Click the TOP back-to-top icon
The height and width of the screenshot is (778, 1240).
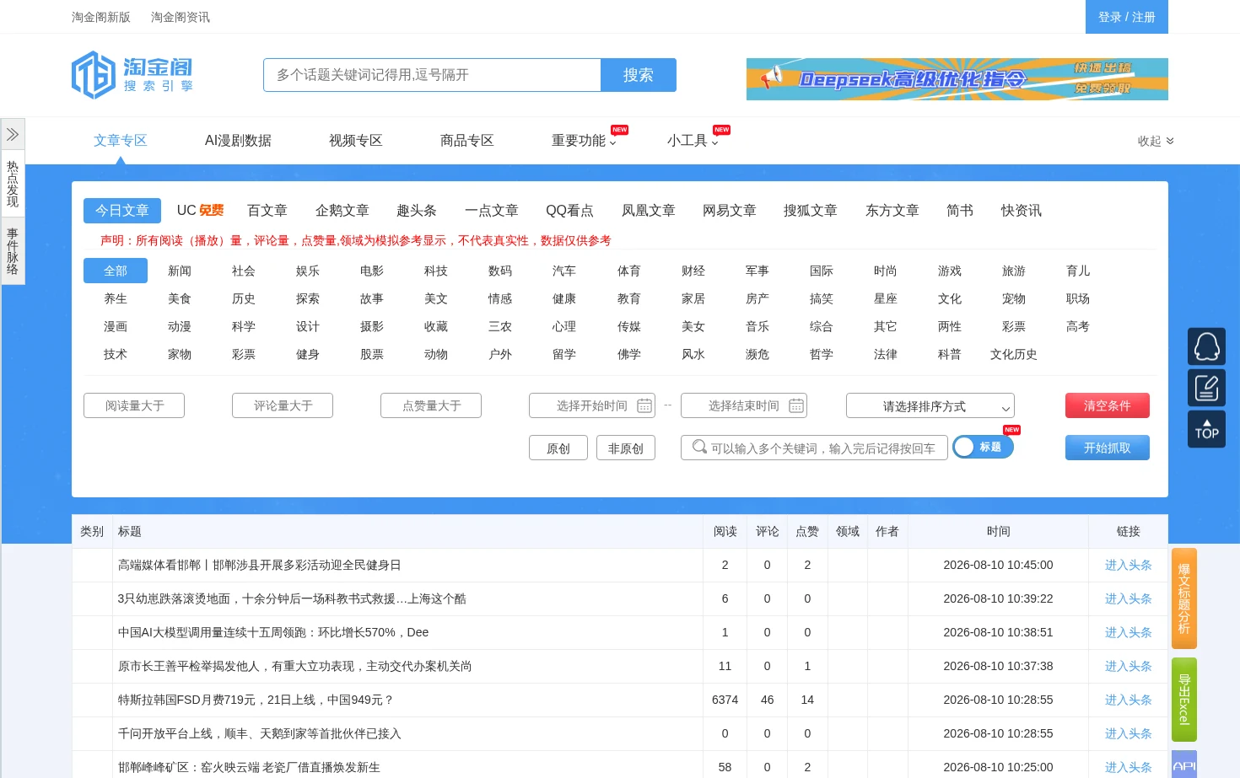(1206, 429)
